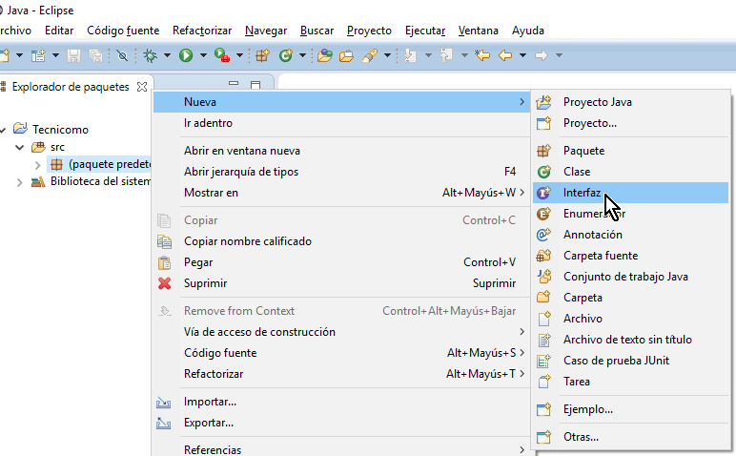Click the Save All toolbar icon
The height and width of the screenshot is (456, 736).
pyautogui.click(x=95, y=55)
